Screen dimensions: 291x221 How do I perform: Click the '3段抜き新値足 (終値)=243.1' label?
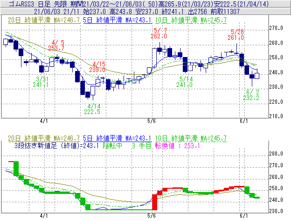tap(56, 146)
